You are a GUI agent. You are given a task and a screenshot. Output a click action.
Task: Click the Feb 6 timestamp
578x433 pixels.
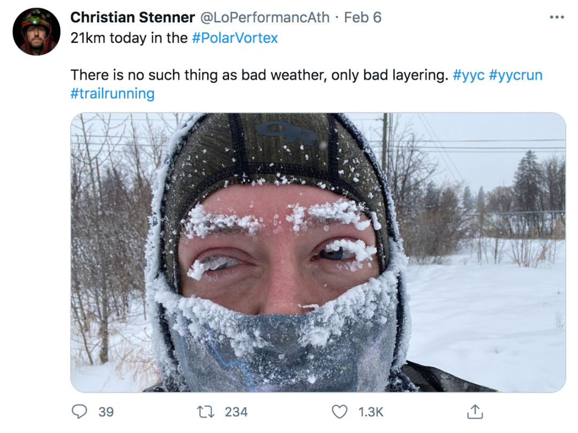pos(363,17)
